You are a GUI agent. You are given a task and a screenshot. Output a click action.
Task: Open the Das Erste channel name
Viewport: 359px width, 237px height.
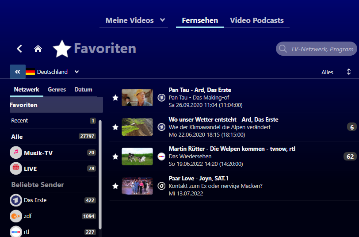(35, 200)
